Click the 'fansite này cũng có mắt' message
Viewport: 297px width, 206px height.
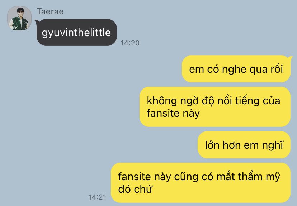(x=201, y=183)
